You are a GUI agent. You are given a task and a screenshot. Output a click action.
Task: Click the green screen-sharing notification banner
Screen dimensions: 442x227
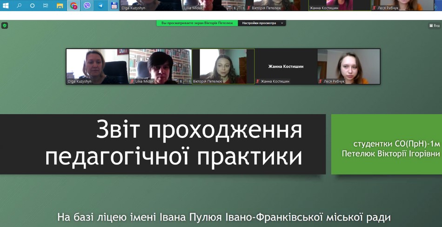point(197,23)
